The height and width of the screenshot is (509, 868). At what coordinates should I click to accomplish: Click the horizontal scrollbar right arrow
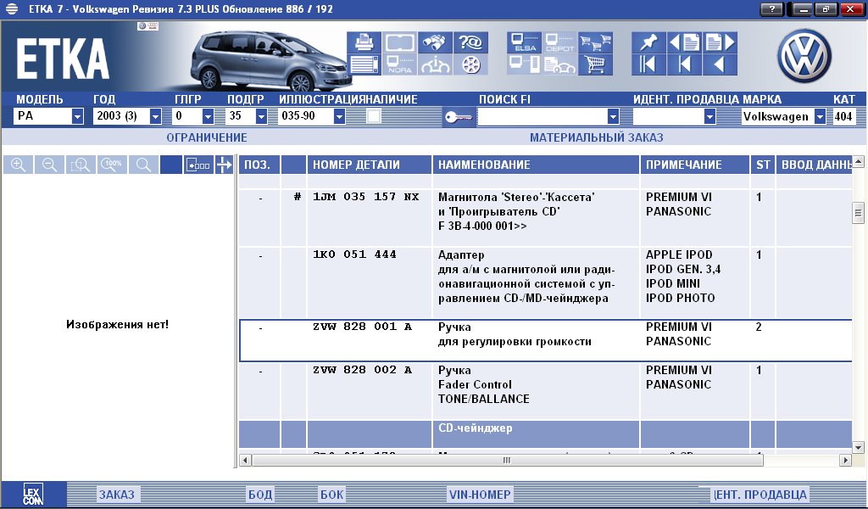pyautogui.click(x=845, y=461)
